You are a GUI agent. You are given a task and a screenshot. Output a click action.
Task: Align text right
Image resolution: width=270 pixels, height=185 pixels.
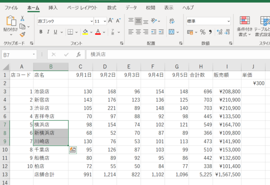click(146, 32)
